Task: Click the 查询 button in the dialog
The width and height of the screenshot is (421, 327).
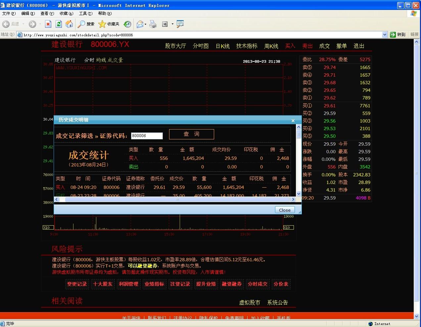Action: 192,134
